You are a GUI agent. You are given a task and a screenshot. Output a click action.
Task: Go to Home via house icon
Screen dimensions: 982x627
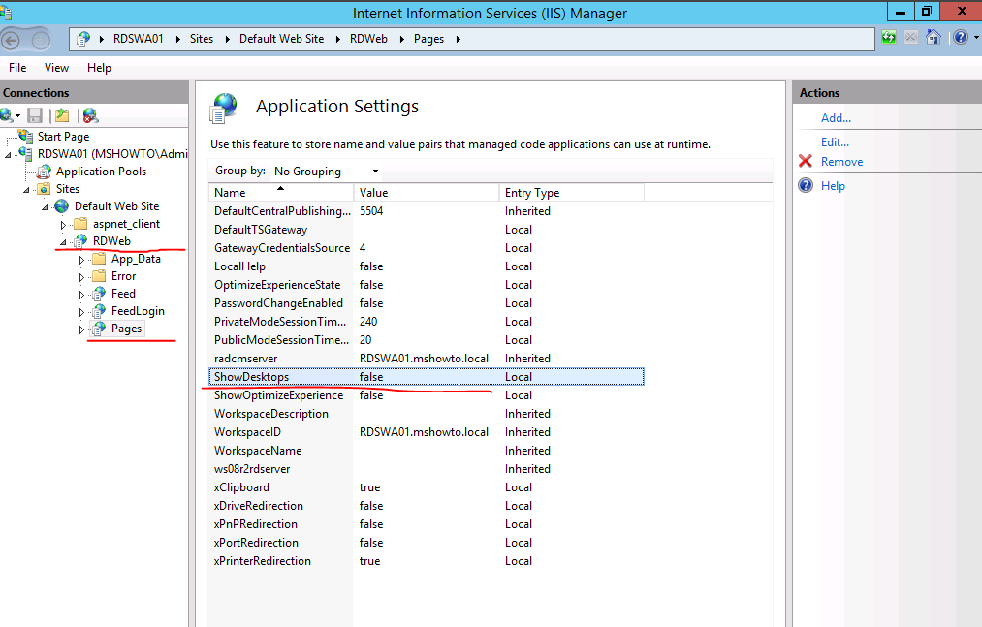[x=934, y=38]
